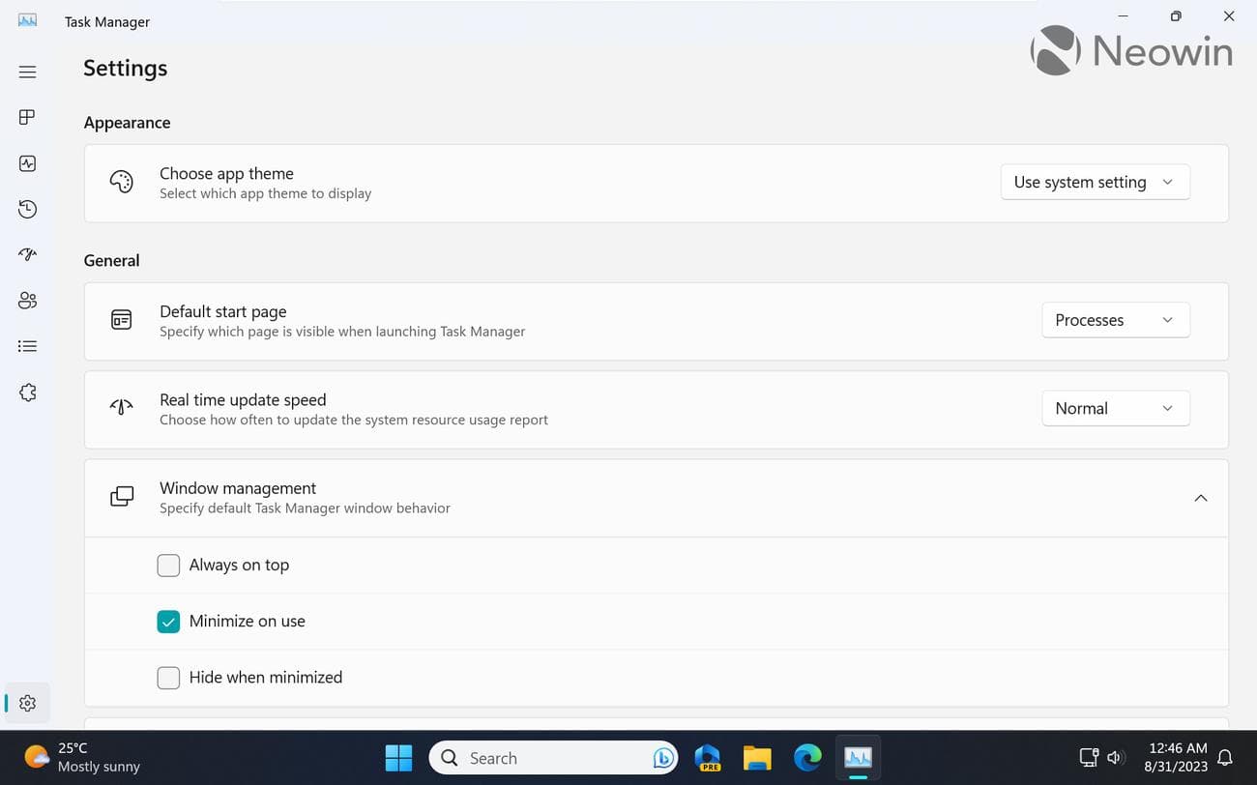Change the Default start page dropdown
1257x785 pixels.
pos(1115,320)
